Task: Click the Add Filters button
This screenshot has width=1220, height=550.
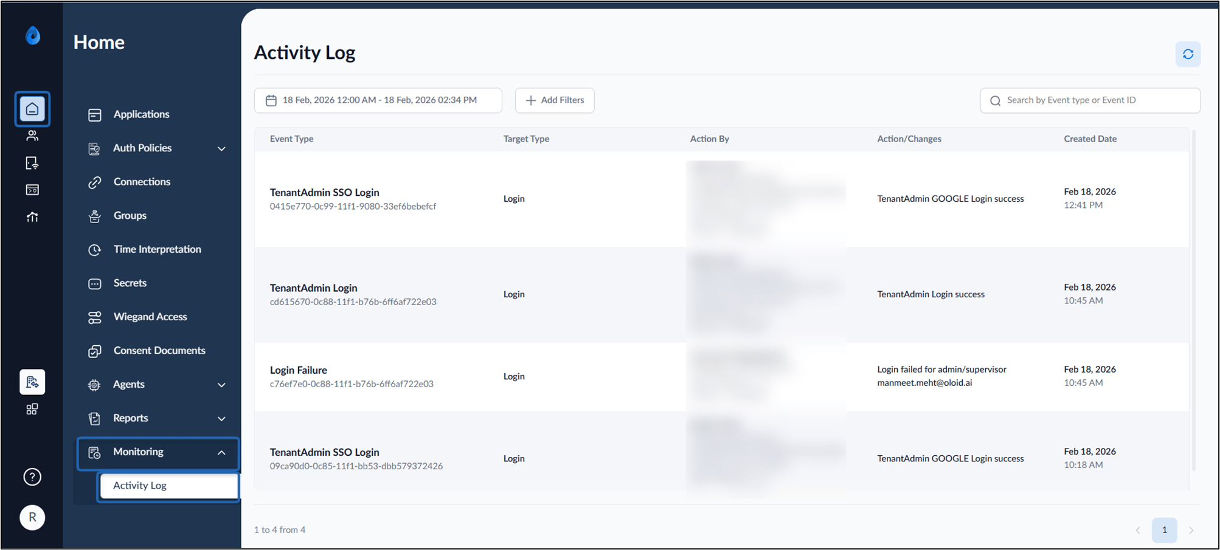Action: pyautogui.click(x=555, y=100)
